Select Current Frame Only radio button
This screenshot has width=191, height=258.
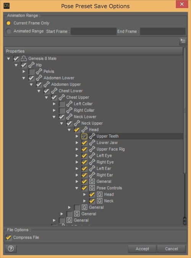click(x=8, y=23)
